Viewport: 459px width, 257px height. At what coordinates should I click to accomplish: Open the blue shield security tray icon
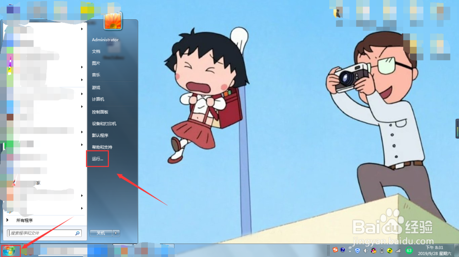(358, 251)
